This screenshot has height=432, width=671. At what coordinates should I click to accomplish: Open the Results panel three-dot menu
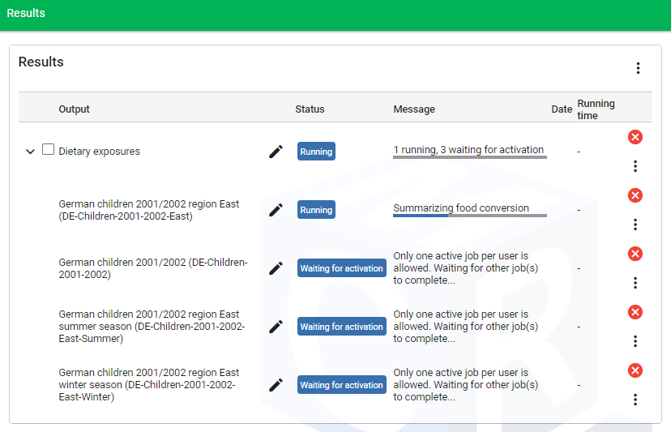click(638, 68)
